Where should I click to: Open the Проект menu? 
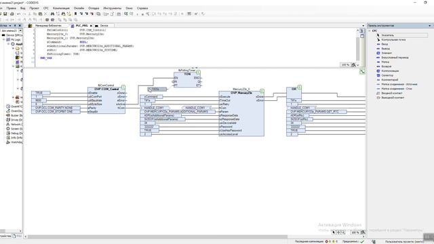(35, 8)
